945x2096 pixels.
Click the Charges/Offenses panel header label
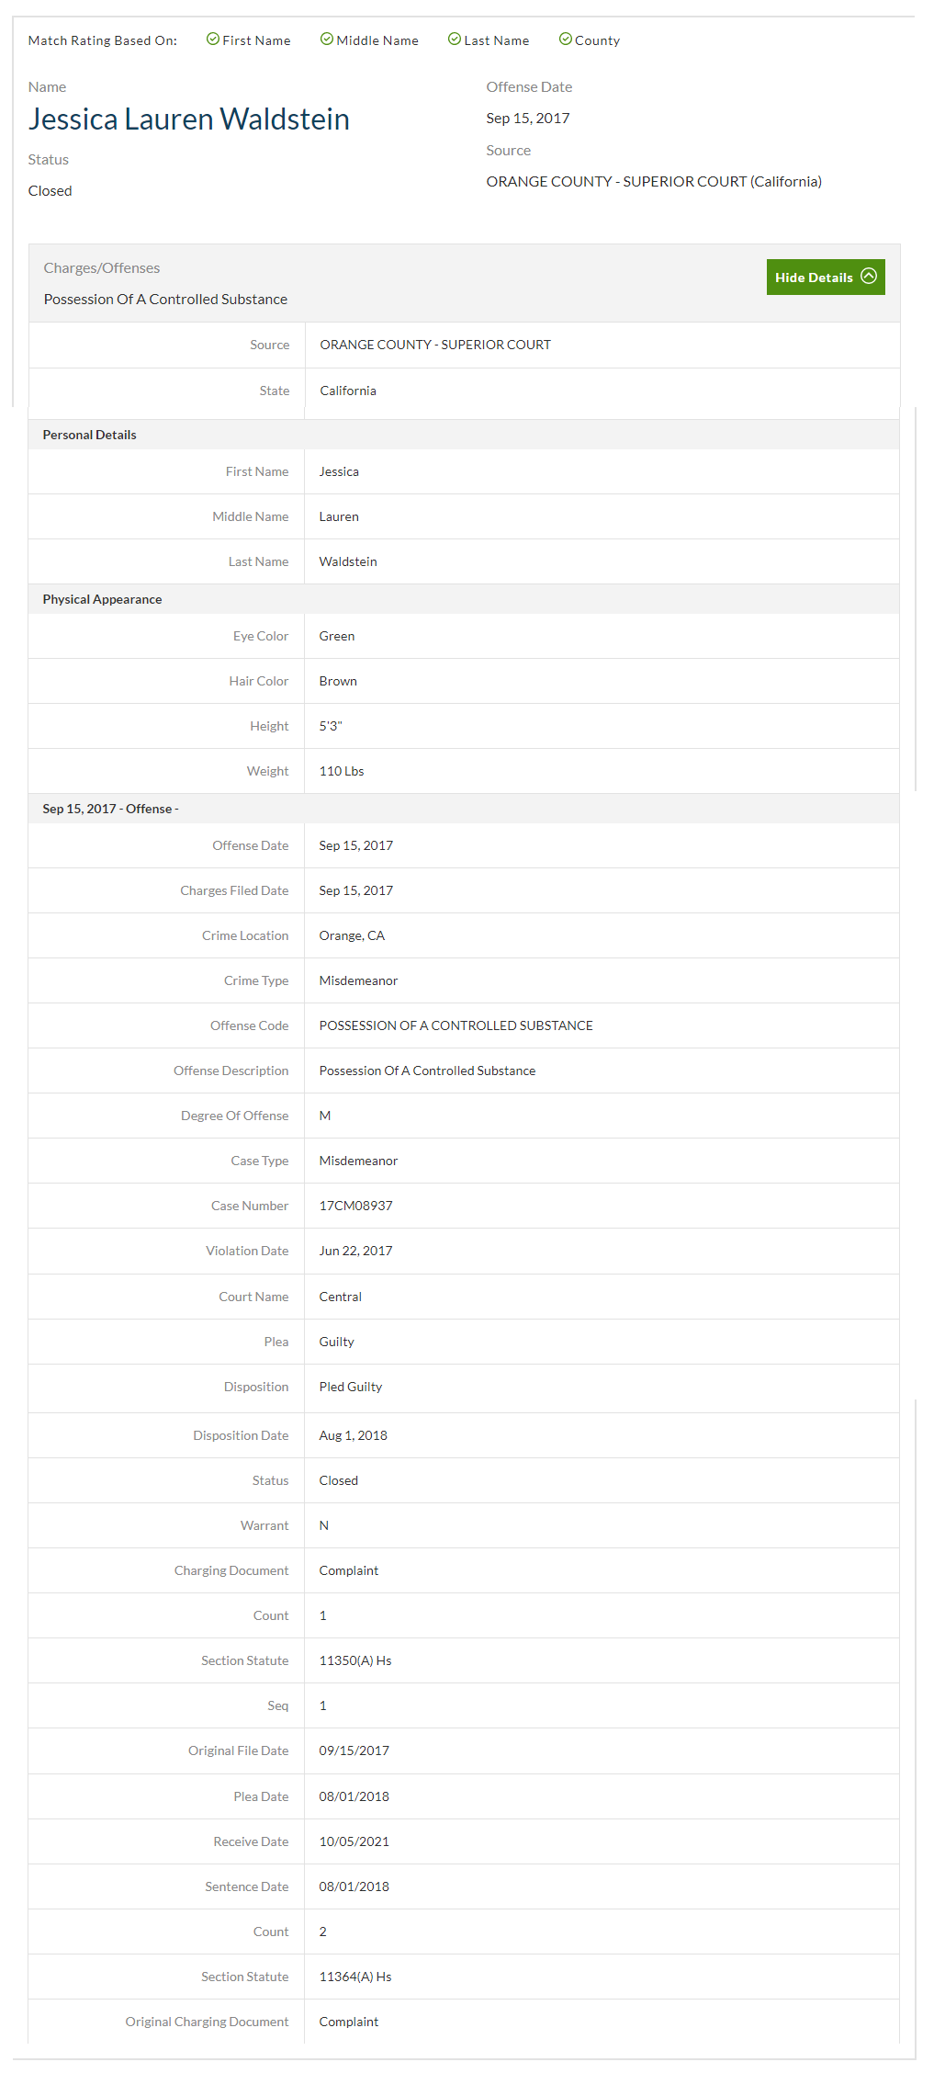point(102,268)
